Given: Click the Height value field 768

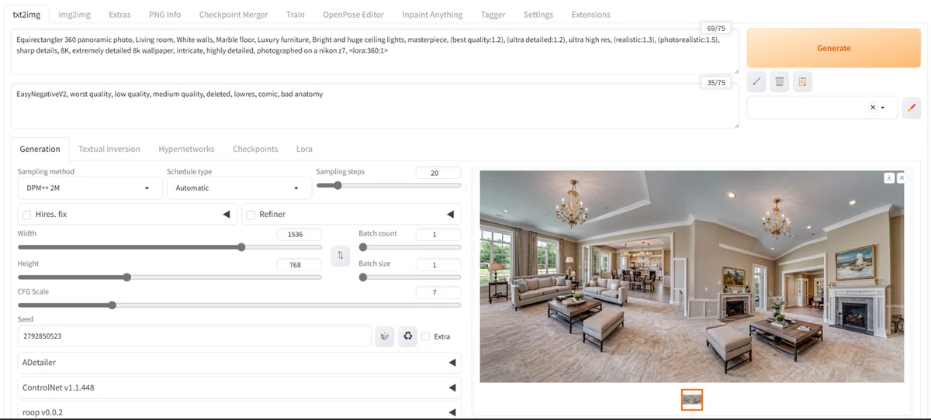Looking at the screenshot, I should (x=299, y=264).
